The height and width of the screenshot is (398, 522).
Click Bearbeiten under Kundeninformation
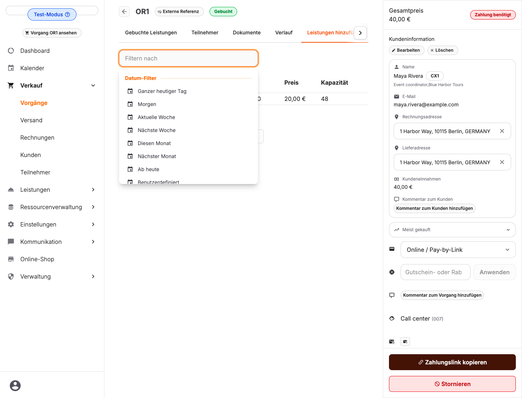coord(406,50)
